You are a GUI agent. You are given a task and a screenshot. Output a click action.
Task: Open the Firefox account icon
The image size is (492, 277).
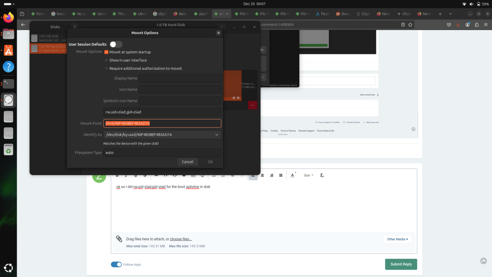pyautogui.click(x=468, y=25)
